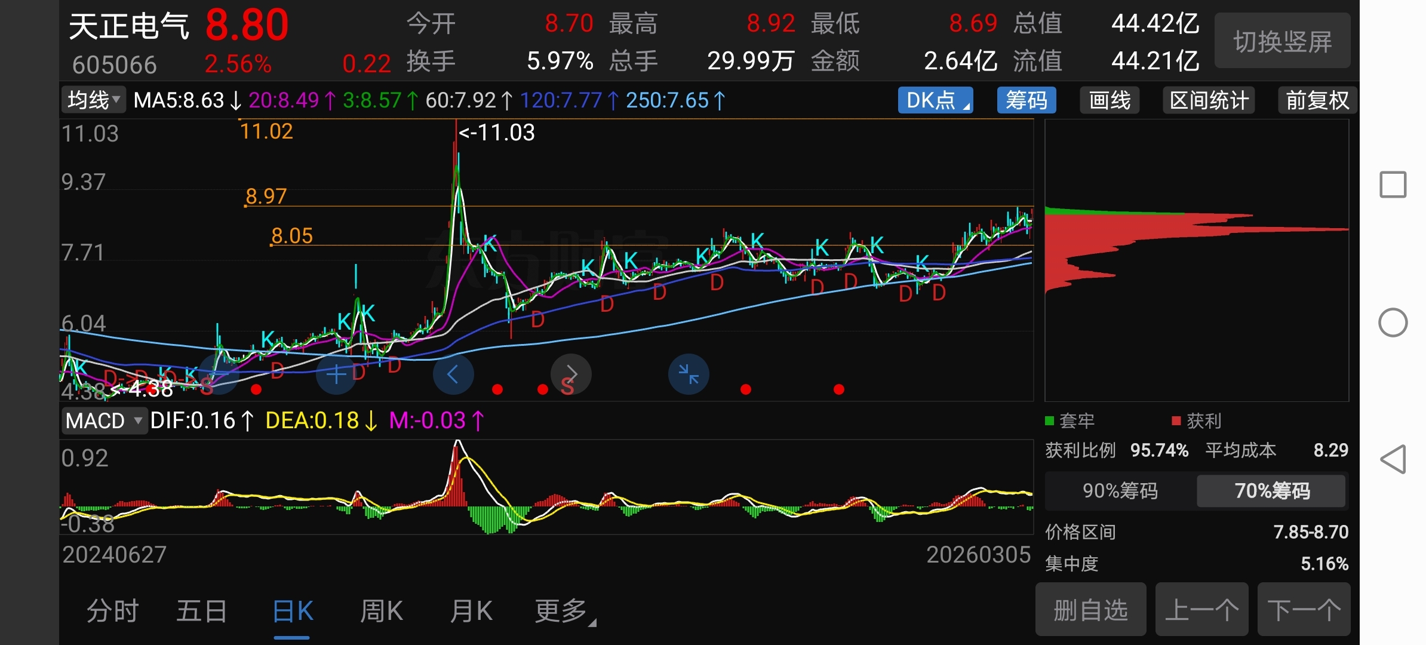Tap the Android home circle button

(x=1393, y=322)
